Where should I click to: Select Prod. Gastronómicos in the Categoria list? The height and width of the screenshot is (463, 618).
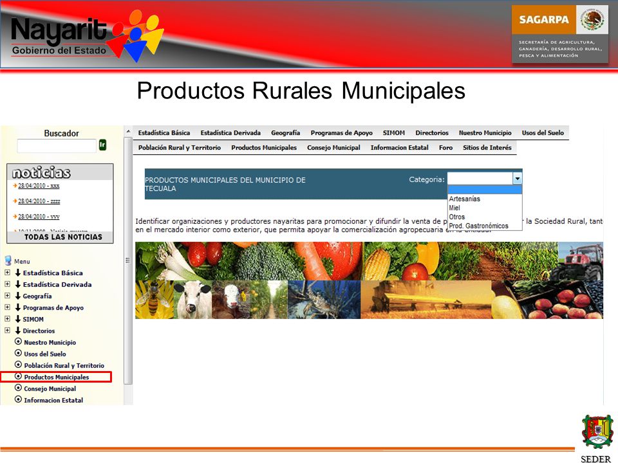click(485, 226)
